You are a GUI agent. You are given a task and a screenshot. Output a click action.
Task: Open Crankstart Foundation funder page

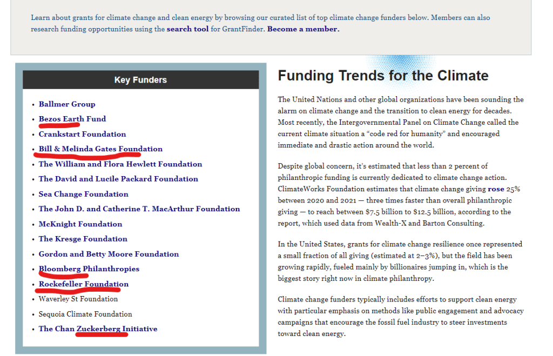coord(82,134)
